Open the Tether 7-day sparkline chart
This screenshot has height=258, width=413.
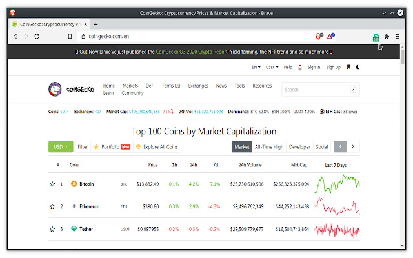pyautogui.click(x=337, y=229)
